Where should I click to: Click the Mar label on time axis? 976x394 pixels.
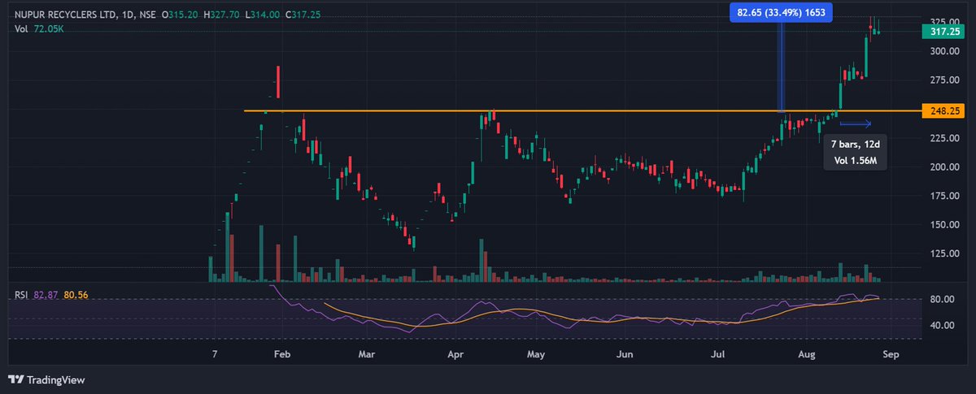[x=367, y=355]
